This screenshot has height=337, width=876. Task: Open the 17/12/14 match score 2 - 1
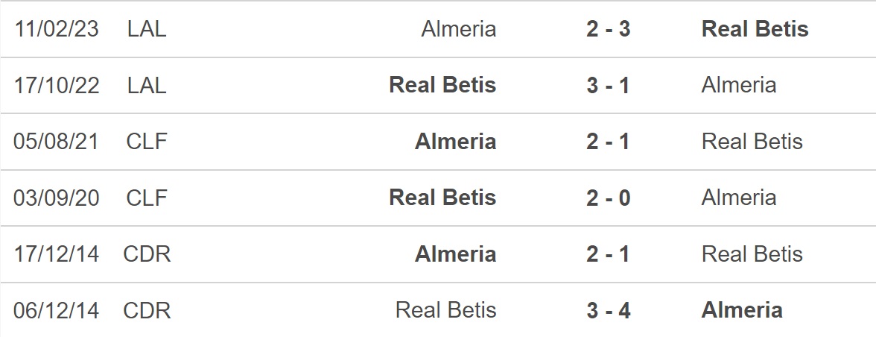click(x=609, y=253)
